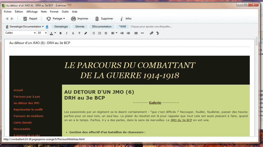Toggle italic formatting

67,33
